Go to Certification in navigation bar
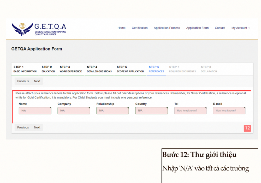The image size is (261, 183). [x=140, y=28]
